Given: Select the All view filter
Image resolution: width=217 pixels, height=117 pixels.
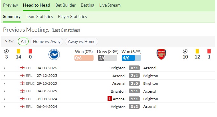Looking at the screenshot, I should (23, 41).
